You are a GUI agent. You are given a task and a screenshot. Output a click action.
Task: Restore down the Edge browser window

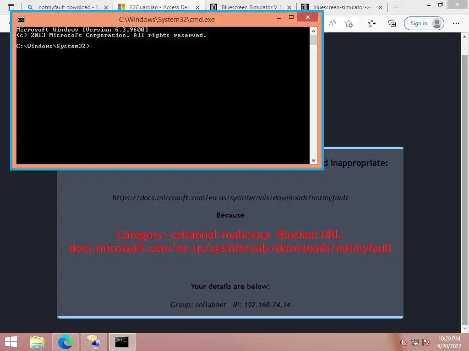click(441, 5)
